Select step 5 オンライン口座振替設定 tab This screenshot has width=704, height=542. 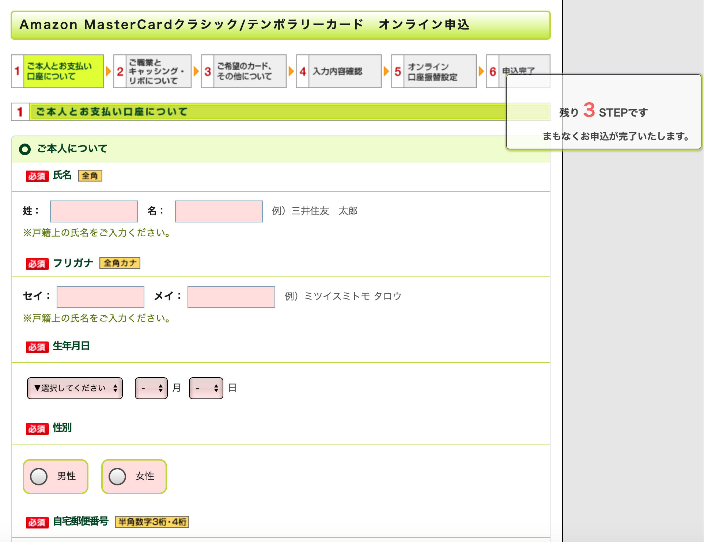[434, 71]
